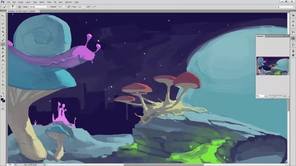Select the Healing Brush tool
Screen dimensions: 296x166
pos(3,40)
